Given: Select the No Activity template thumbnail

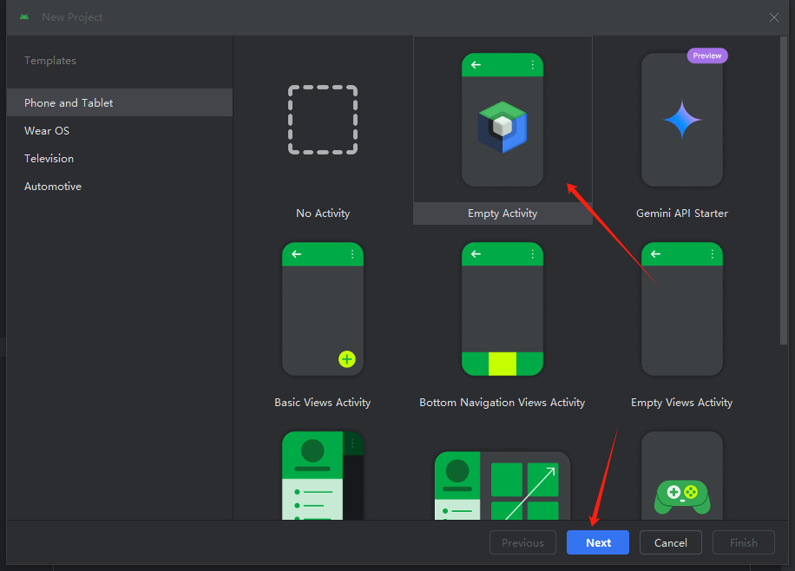Looking at the screenshot, I should pyautogui.click(x=323, y=120).
